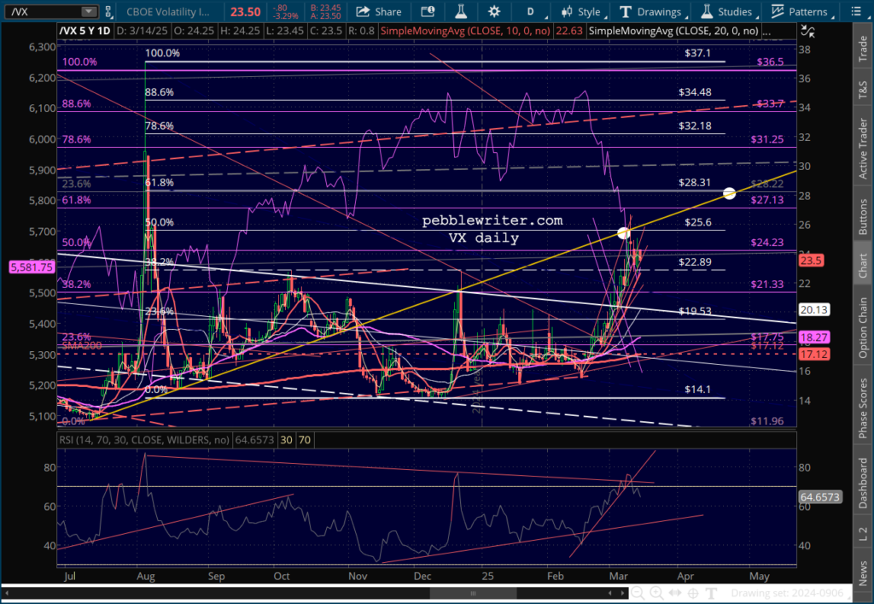Open the list menu icon at toolbar end
874x604 pixels.
click(856, 12)
